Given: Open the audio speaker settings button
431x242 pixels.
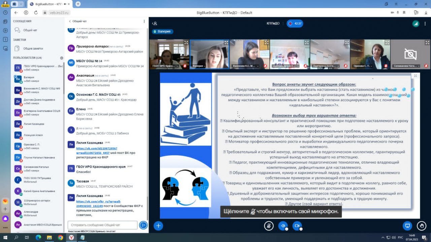Looking at the screenshot, I should click(283, 226).
